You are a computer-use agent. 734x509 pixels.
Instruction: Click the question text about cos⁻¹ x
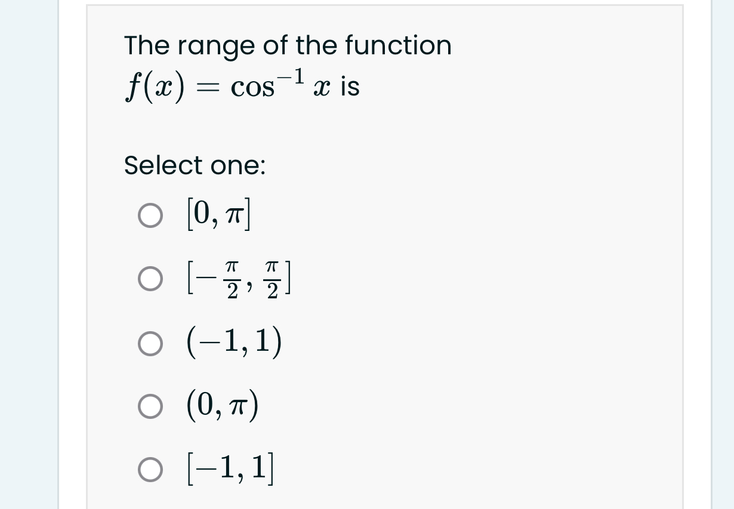tap(286, 46)
